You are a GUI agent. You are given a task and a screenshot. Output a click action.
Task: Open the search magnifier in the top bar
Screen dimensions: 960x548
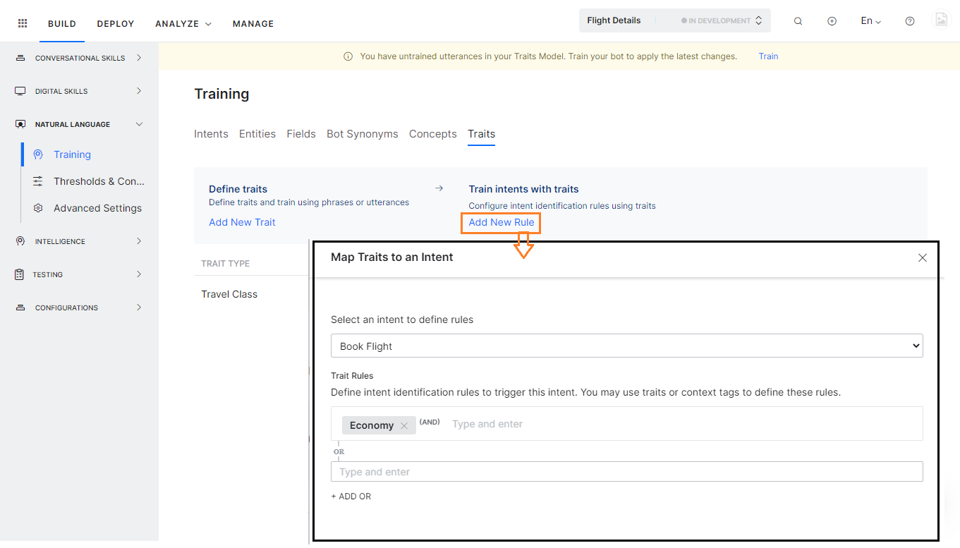click(798, 21)
